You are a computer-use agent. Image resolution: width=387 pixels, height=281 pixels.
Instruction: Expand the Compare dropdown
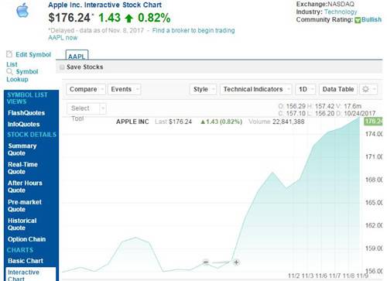86,89
